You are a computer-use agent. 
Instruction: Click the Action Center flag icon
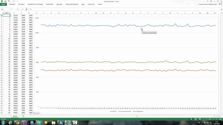[208, 123]
